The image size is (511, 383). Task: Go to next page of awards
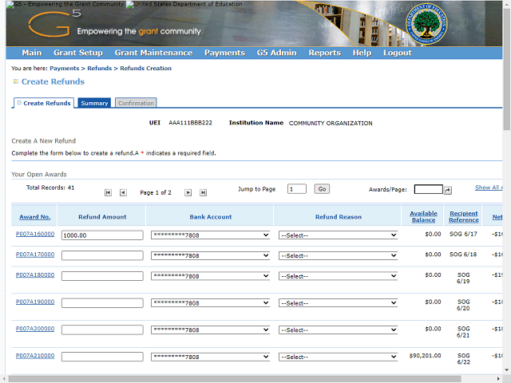point(188,192)
